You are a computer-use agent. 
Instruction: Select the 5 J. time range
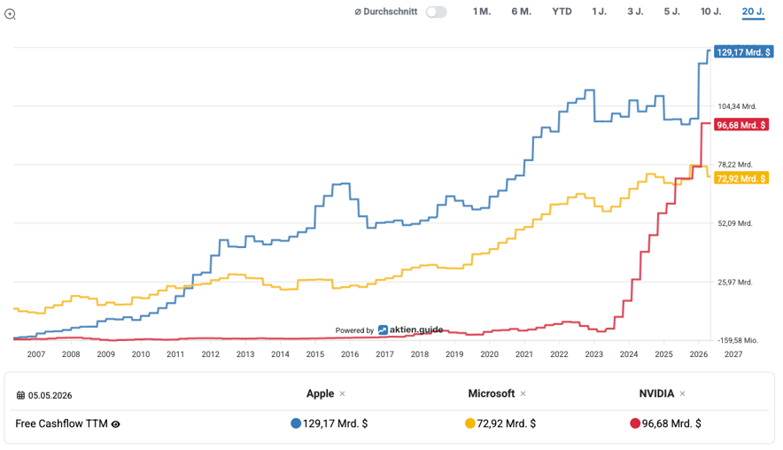(x=671, y=12)
